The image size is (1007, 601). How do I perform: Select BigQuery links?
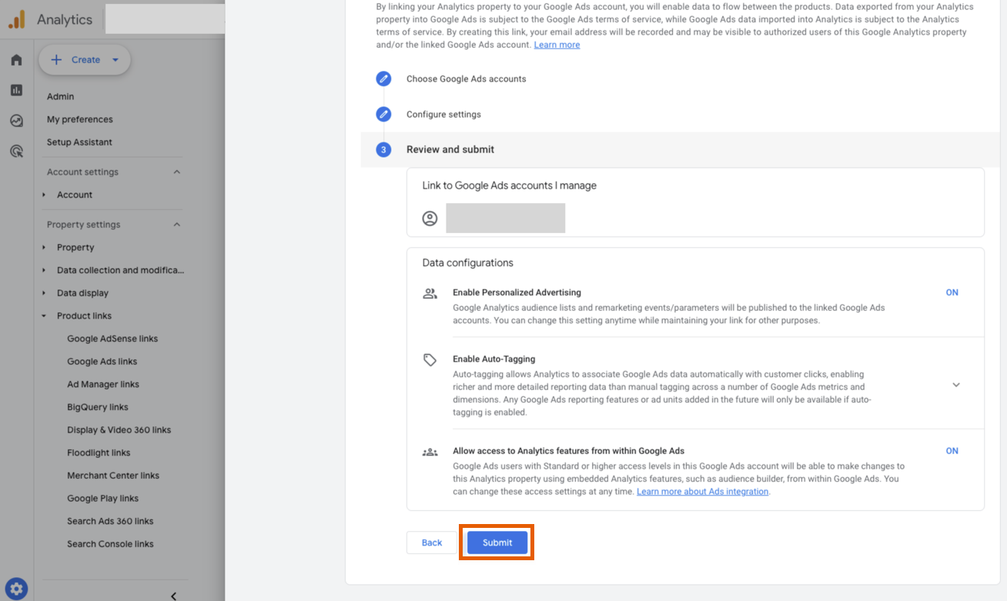[x=98, y=407]
